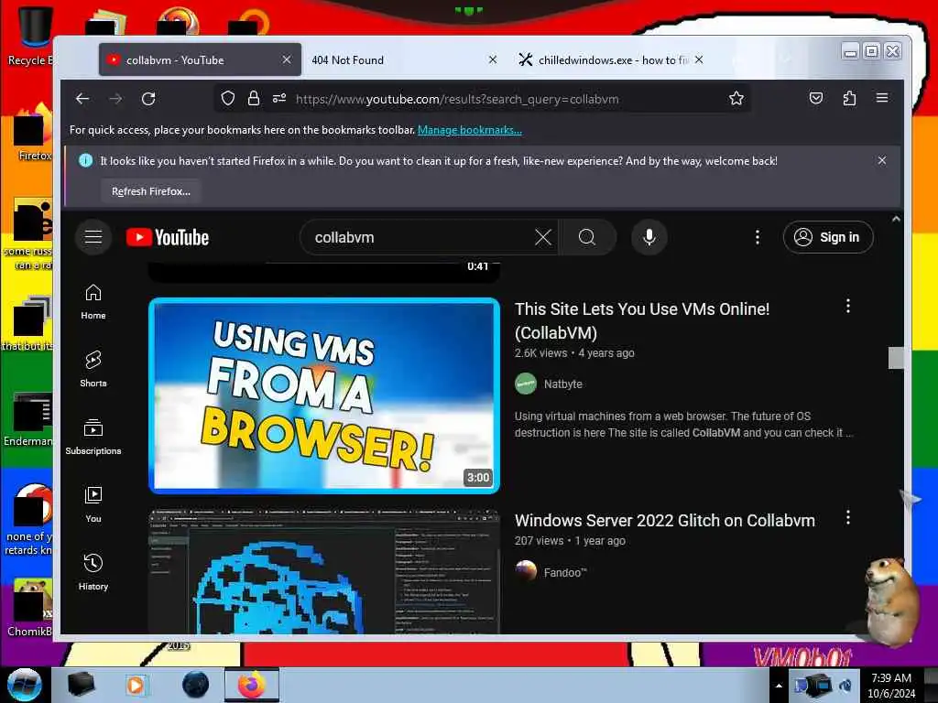Click the YouTube search magnifier button
This screenshot has height=703, width=938.
587,237
